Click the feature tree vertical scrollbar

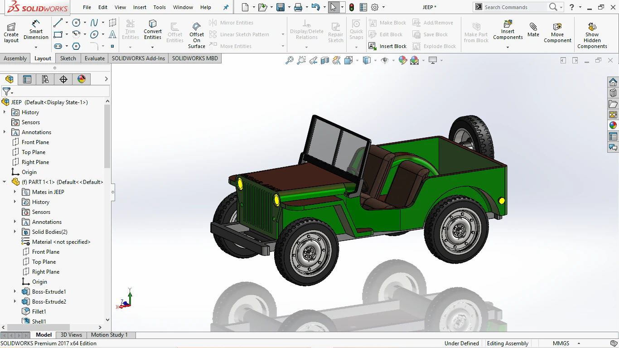107,136
